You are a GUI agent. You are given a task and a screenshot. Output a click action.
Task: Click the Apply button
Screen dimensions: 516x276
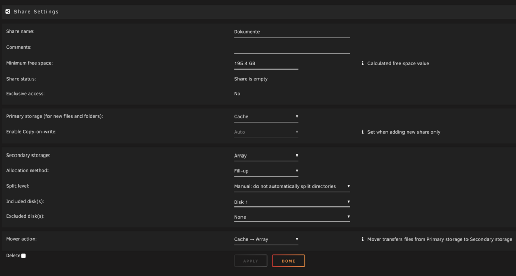[251, 261]
